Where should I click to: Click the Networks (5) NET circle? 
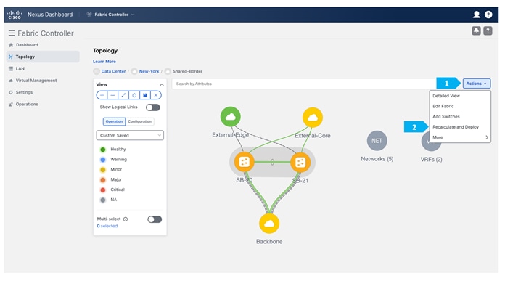377,141
